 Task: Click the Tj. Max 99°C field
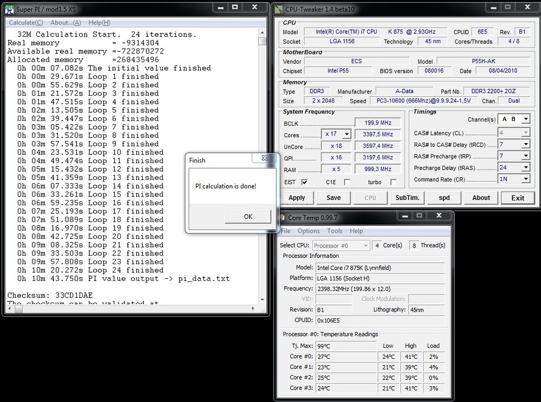pos(346,346)
